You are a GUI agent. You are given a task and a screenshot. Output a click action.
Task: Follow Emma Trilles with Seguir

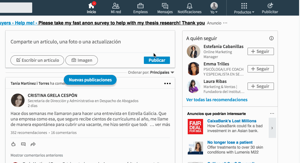pos(261,69)
